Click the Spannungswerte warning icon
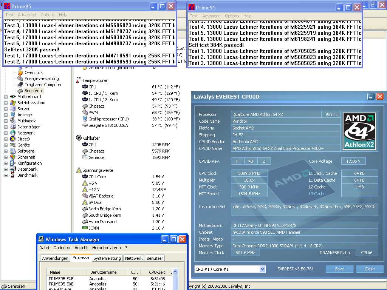 coord(79,170)
